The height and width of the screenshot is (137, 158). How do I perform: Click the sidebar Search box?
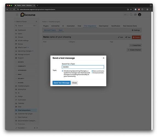click(26, 26)
